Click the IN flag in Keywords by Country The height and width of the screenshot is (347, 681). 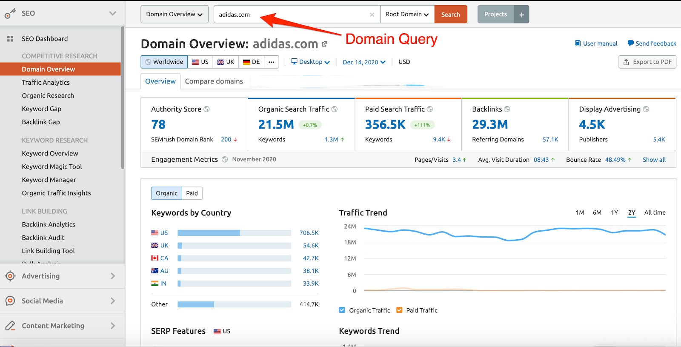[155, 283]
